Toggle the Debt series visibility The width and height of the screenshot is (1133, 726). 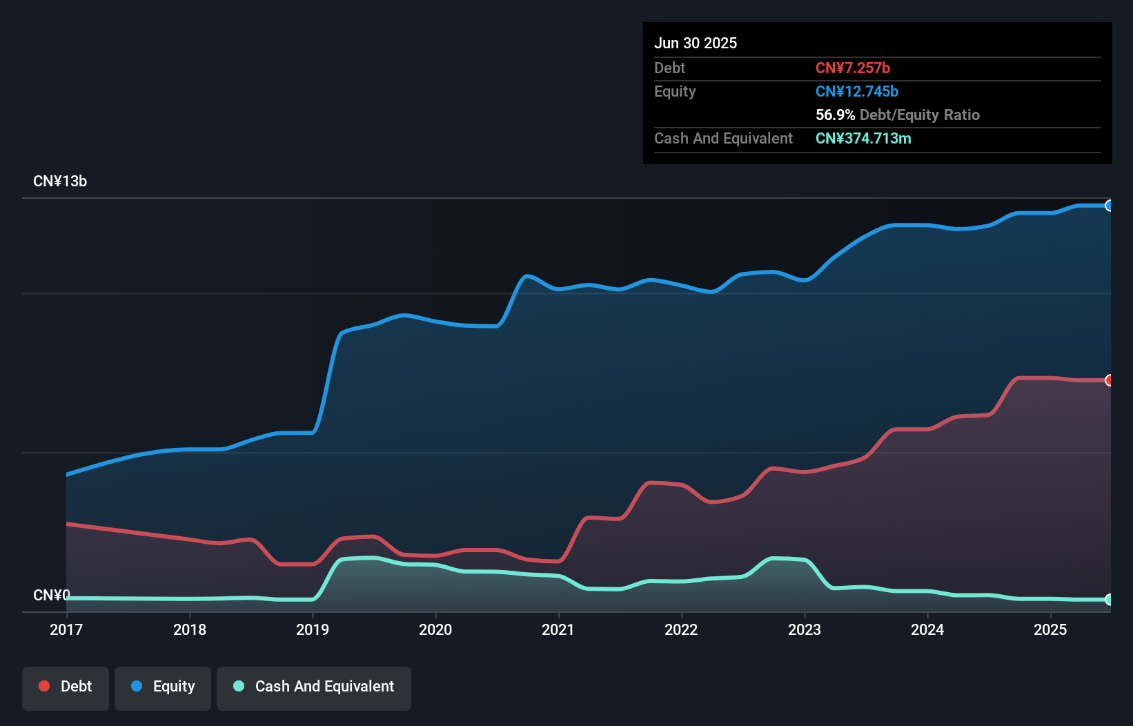point(66,688)
